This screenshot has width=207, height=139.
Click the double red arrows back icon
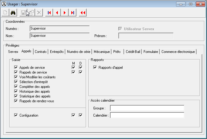[x=83, y=13]
